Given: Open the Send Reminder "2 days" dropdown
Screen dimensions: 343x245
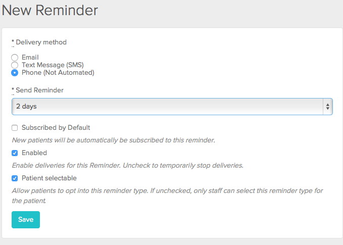Looking at the screenshot, I should point(167,107).
